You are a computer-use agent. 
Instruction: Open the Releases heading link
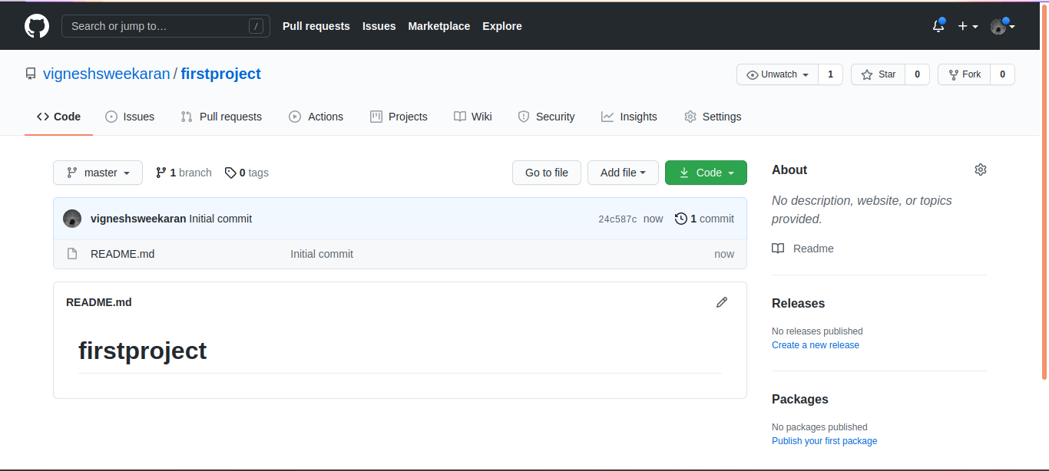(x=798, y=303)
